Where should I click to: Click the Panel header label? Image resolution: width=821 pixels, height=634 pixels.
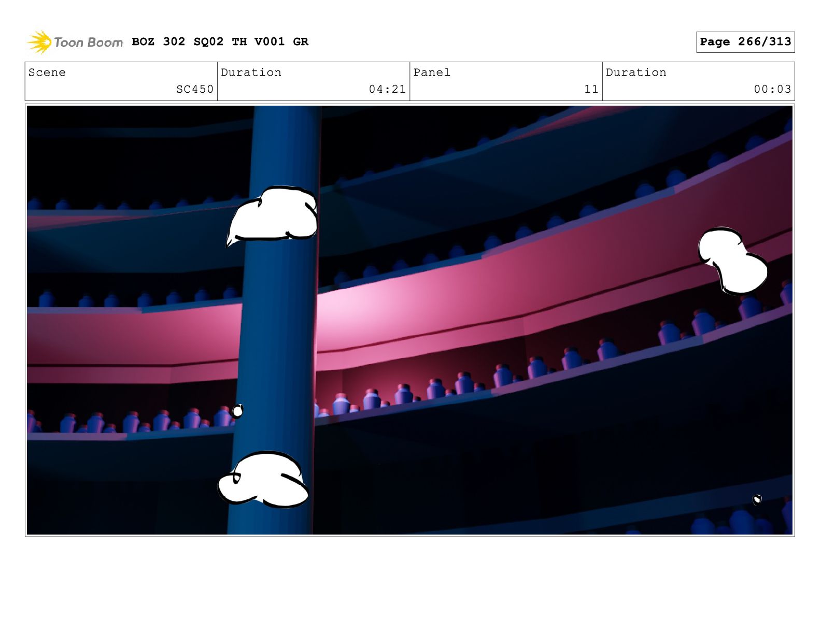[x=432, y=73]
